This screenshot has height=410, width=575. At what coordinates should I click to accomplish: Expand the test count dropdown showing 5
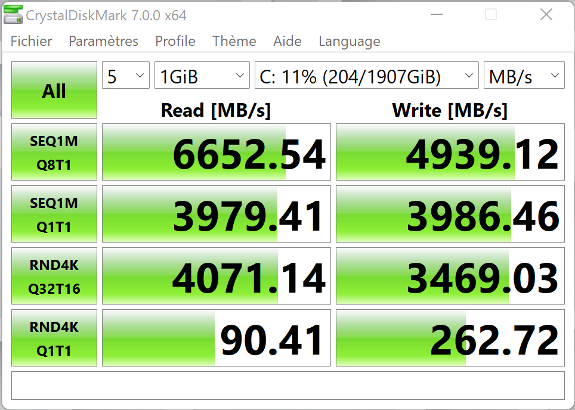(x=126, y=76)
